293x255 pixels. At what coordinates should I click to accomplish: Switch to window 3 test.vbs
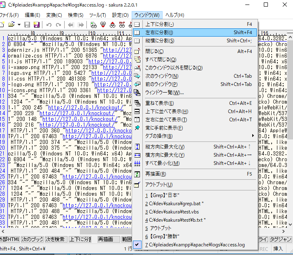195,212
